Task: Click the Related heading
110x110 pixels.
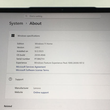Action: [x=8, y=106]
